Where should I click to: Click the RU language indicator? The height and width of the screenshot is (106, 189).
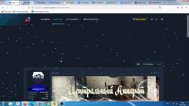click(x=167, y=103)
